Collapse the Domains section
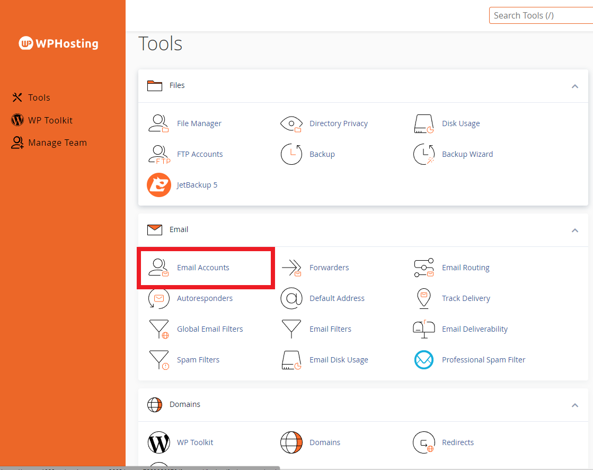This screenshot has width=593, height=470. tap(574, 405)
